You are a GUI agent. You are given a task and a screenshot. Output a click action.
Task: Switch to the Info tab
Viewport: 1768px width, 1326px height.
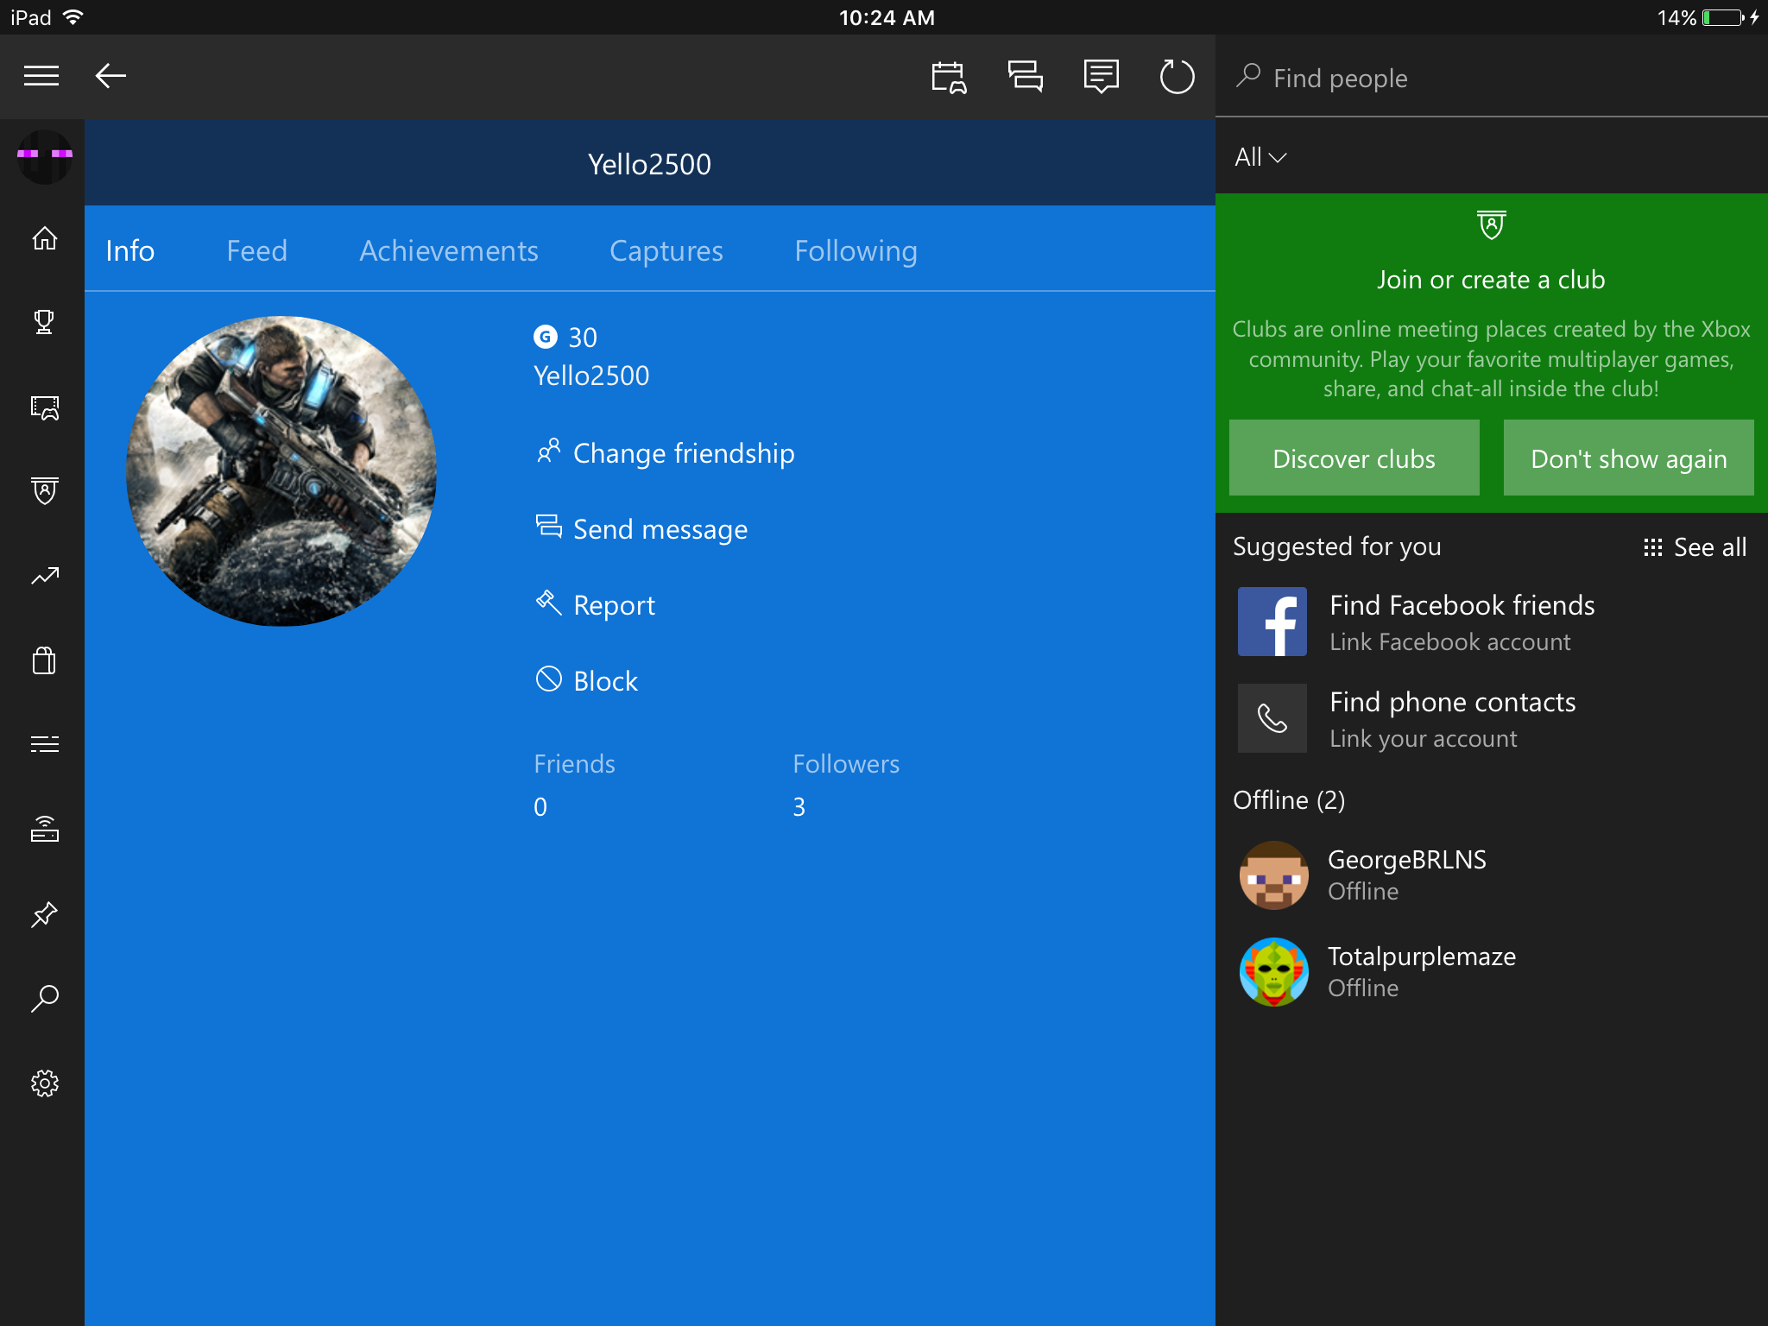click(x=130, y=250)
